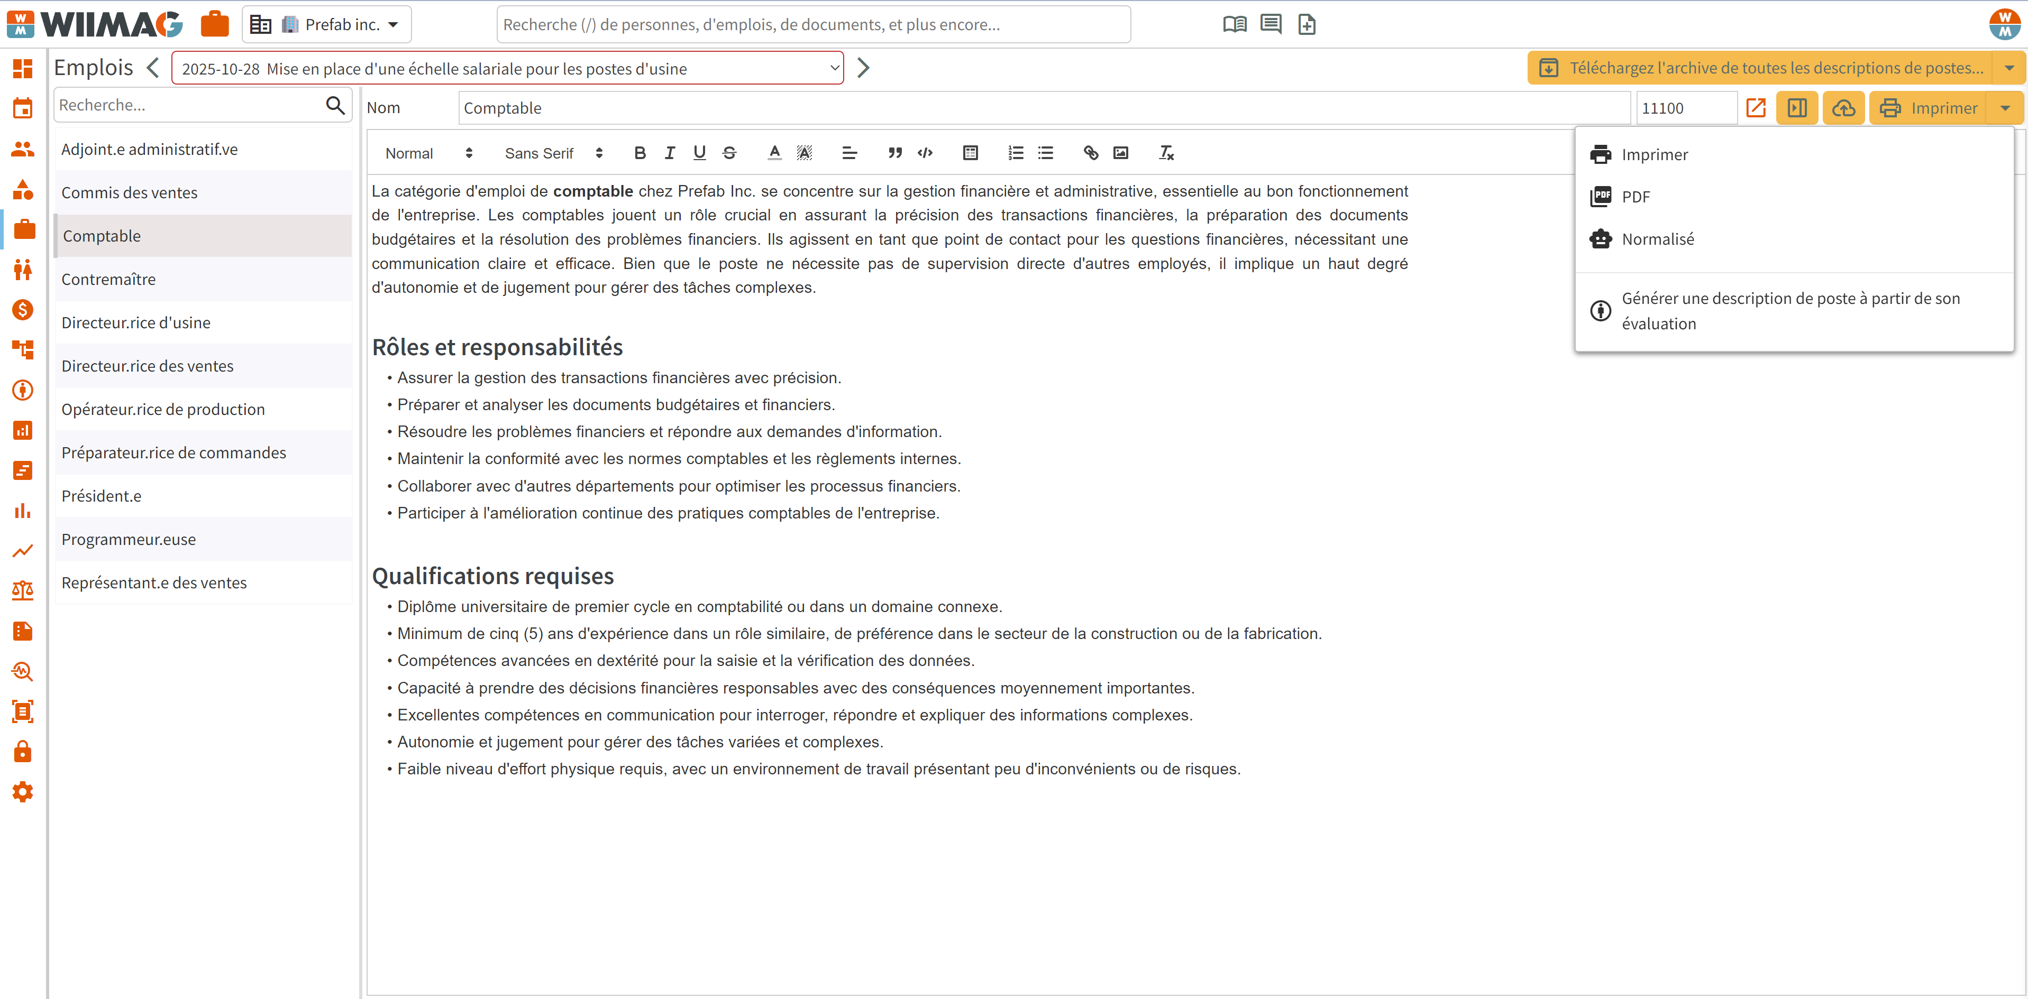Image resolution: width=2028 pixels, height=999 pixels.
Task: Insert a table in the editor
Action: click(971, 153)
